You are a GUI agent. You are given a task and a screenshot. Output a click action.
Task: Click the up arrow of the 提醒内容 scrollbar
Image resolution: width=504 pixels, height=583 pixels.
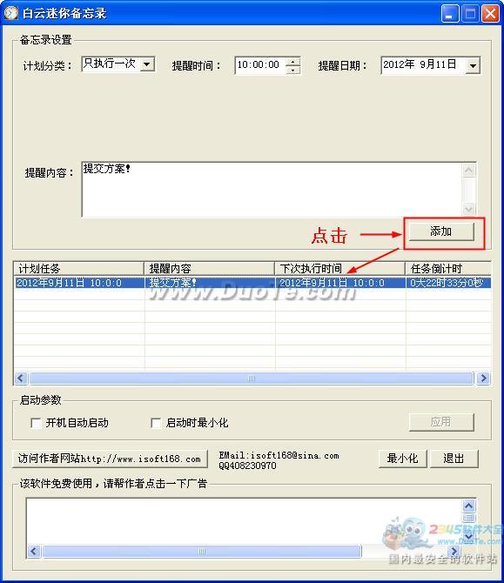pos(468,171)
